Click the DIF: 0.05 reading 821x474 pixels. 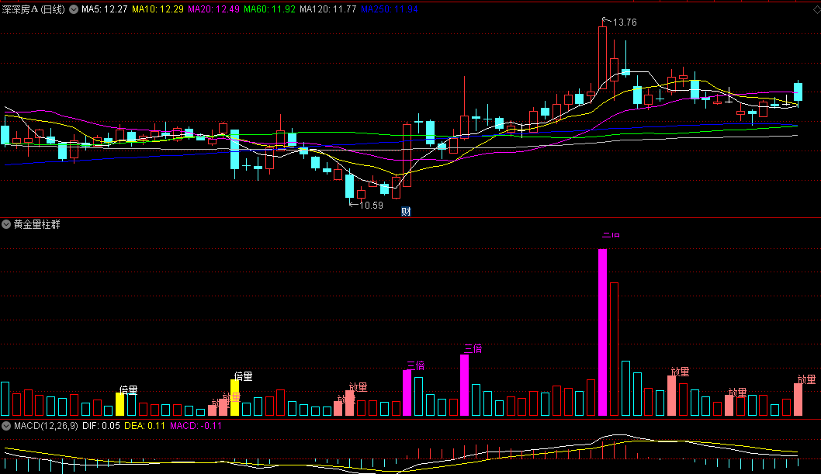pyautogui.click(x=101, y=426)
